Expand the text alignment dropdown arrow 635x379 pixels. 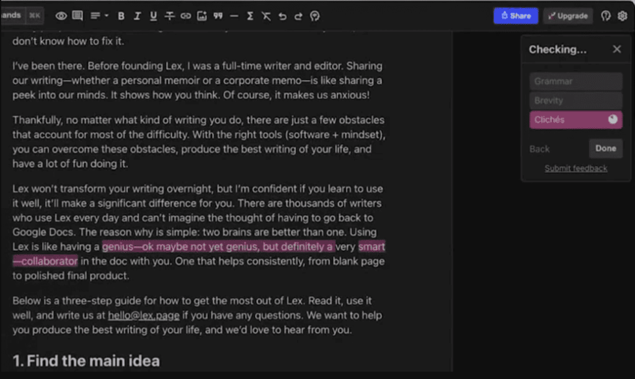(106, 16)
